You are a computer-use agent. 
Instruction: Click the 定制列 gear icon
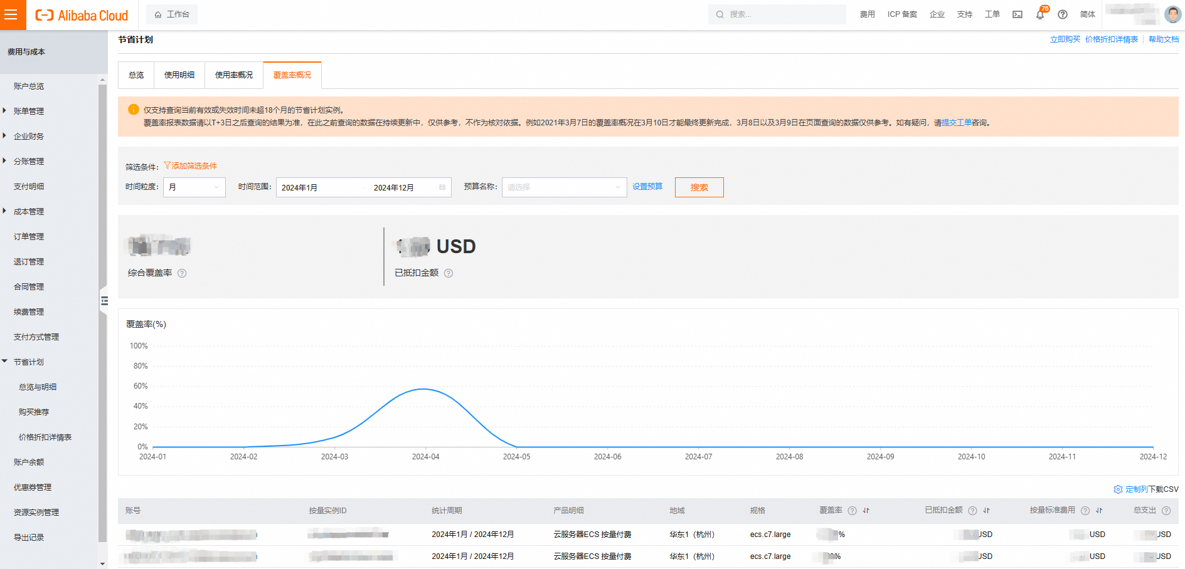1118,489
